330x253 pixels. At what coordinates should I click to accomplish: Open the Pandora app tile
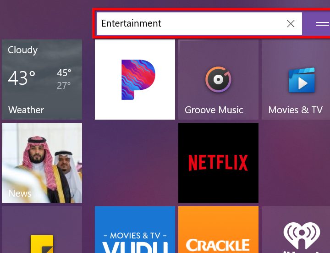pos(135,80)
